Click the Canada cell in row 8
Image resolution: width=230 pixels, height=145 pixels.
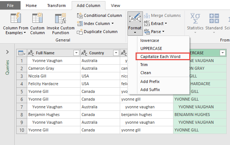click(100, 115)
